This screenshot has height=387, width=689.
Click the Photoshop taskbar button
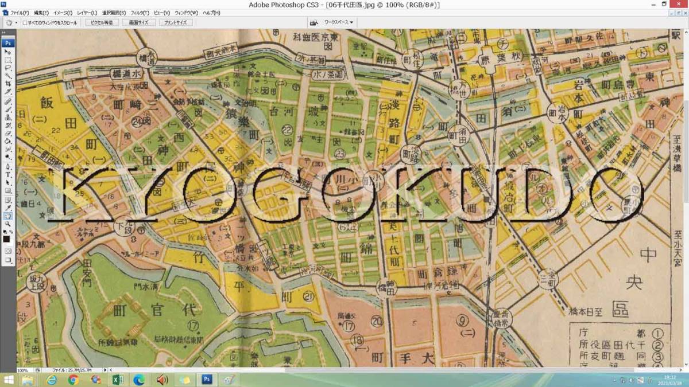pos(206,380)
